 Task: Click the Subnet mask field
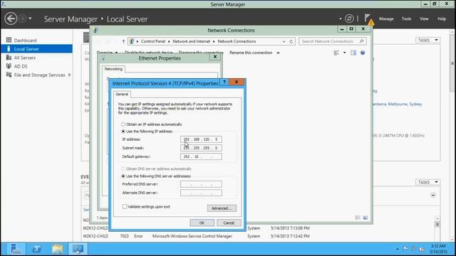(201, 148)
